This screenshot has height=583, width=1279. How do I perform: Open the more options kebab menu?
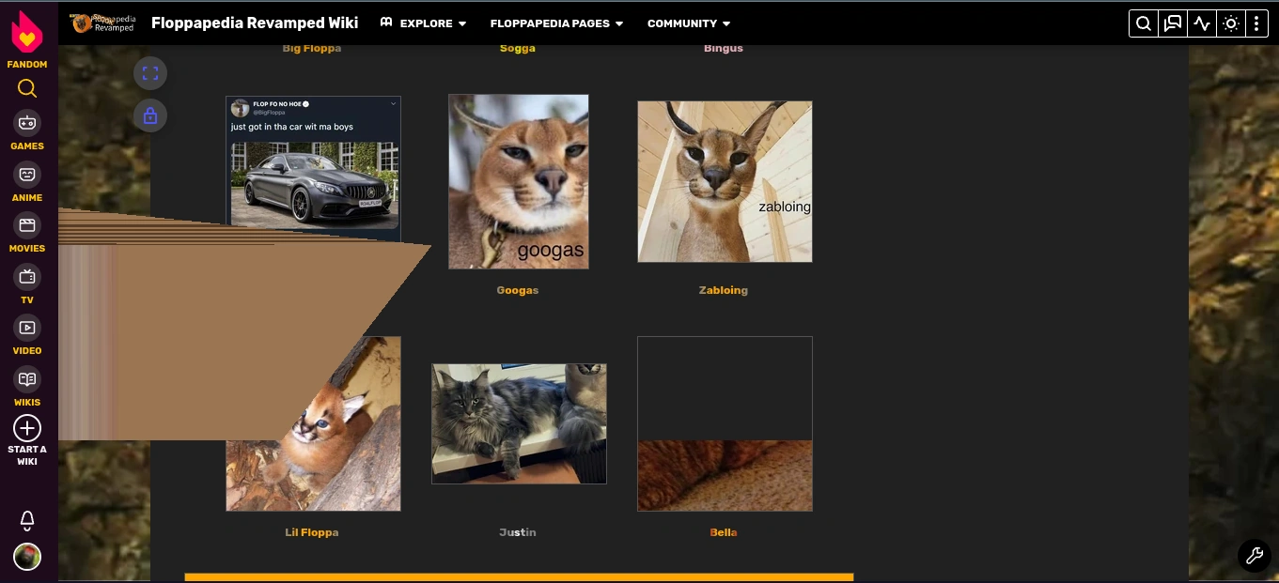point(1256,24)
